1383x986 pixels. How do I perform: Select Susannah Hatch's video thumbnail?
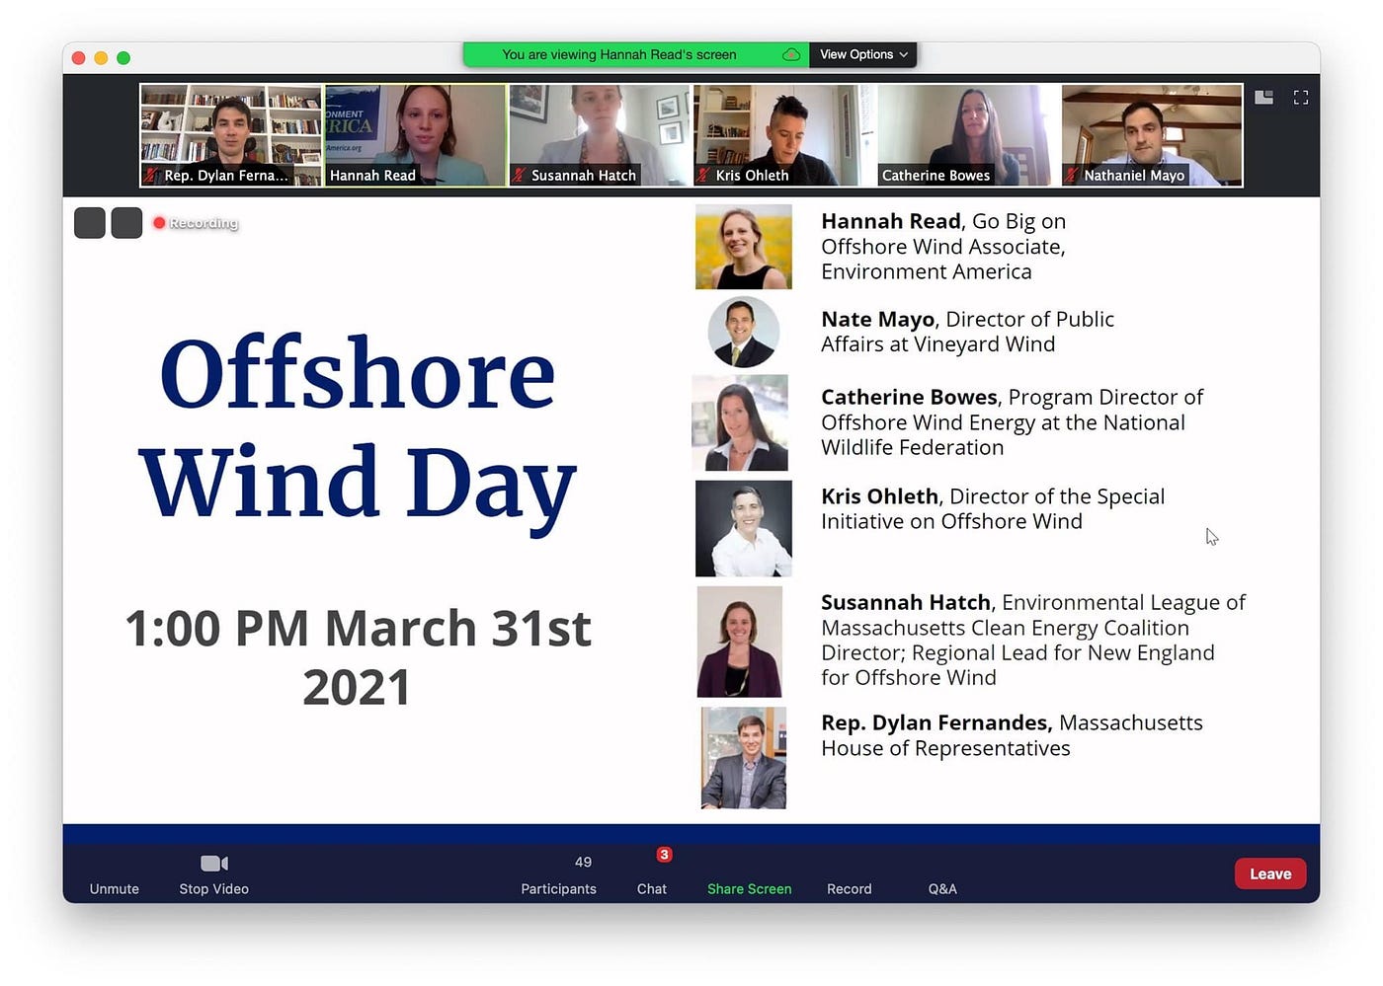coord(600,135)
